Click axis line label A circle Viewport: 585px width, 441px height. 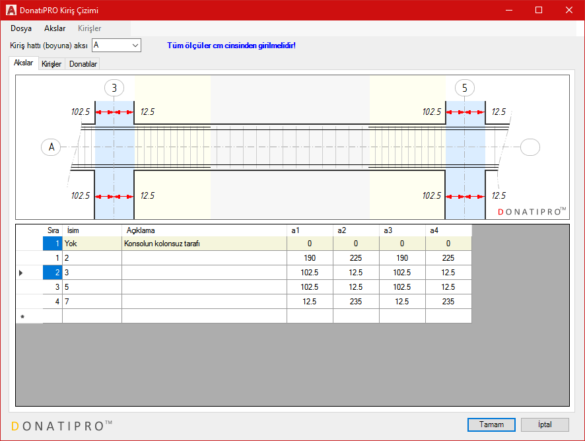coord(52,147)
